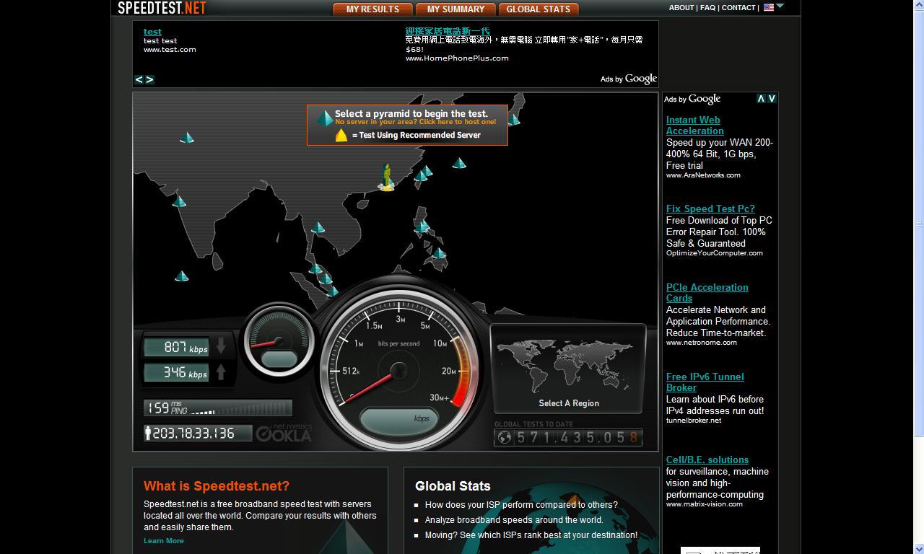The image size is (924, 554).
Task: Switch to the Global Stats tab
Action: tap(538, 9)
